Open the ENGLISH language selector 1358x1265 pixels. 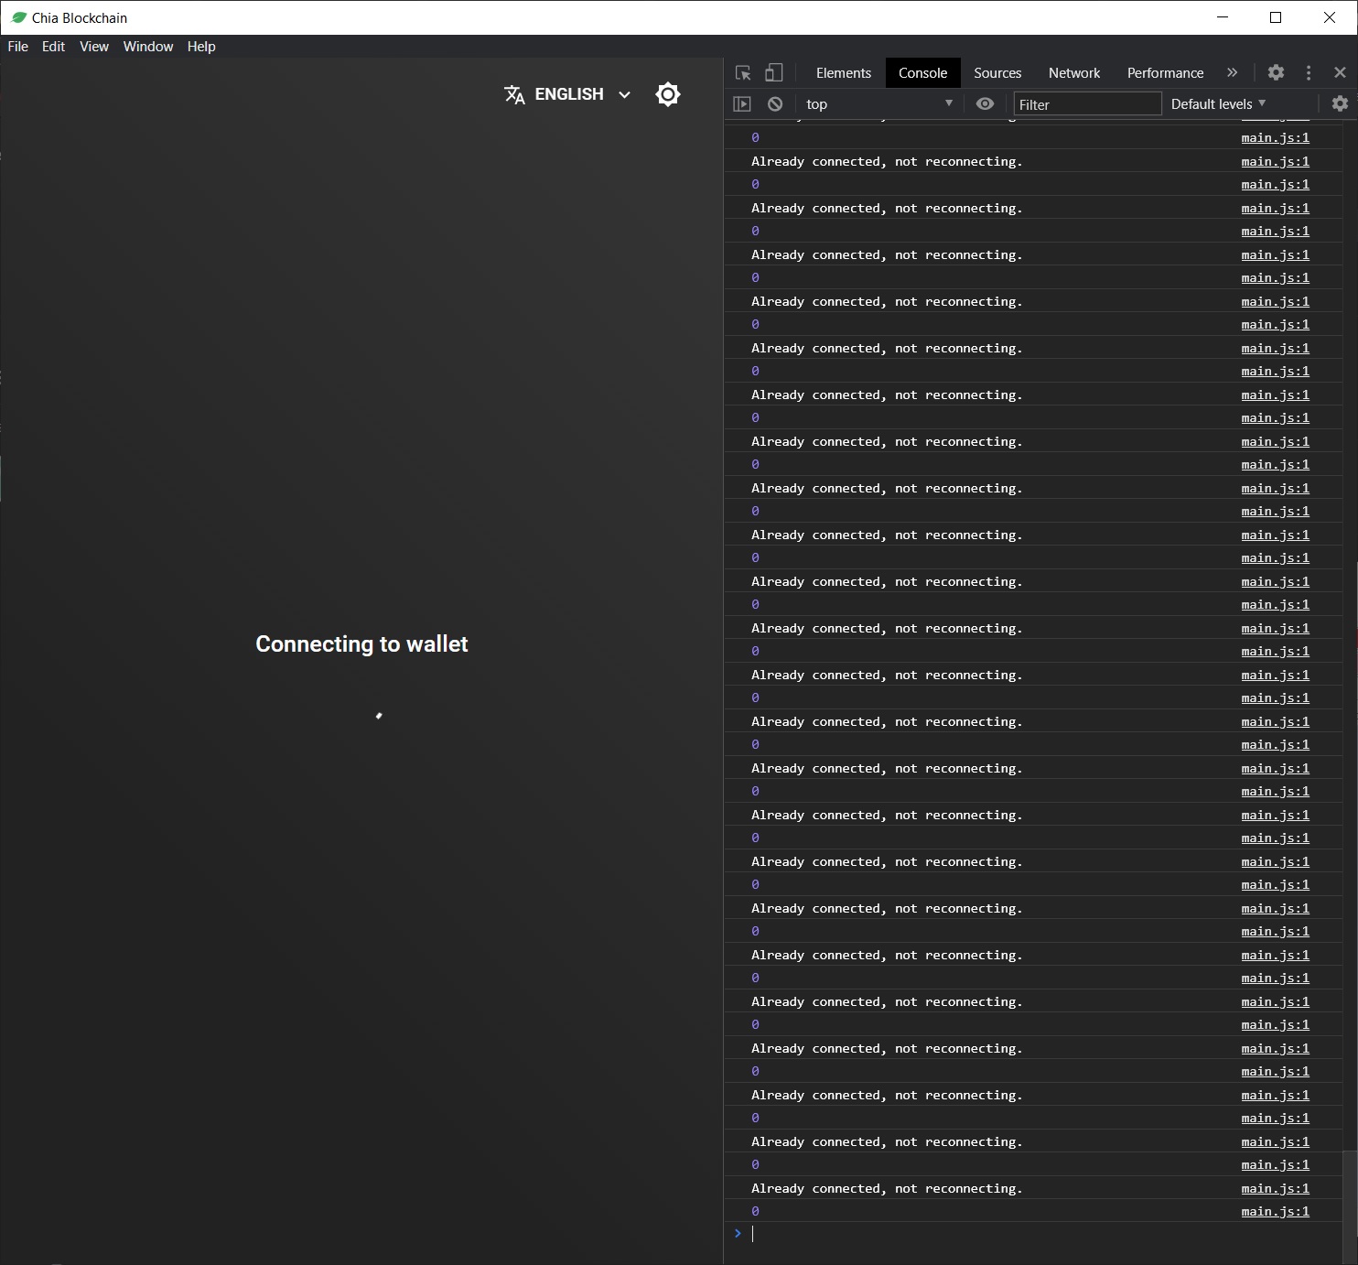click(x=568, y=93)
